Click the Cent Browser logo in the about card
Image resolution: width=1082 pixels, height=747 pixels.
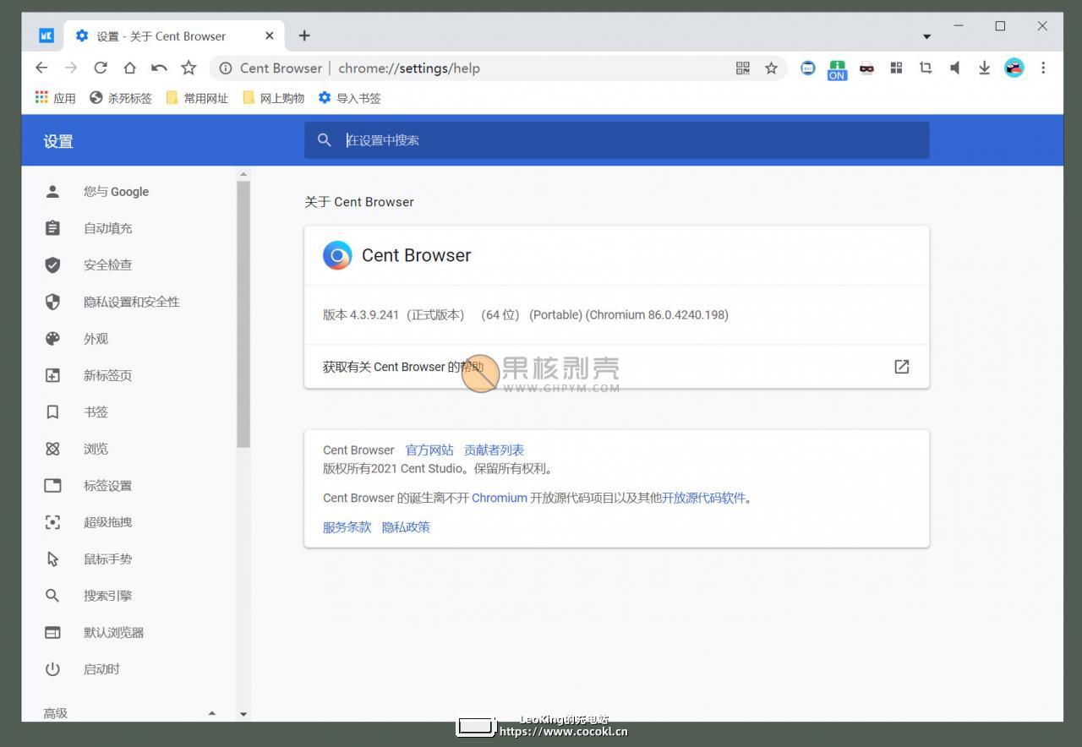(337, 255)
